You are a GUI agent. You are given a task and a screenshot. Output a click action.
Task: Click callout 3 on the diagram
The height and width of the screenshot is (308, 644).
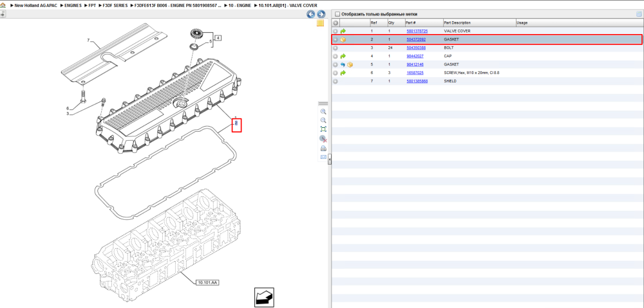coord(68,114)
